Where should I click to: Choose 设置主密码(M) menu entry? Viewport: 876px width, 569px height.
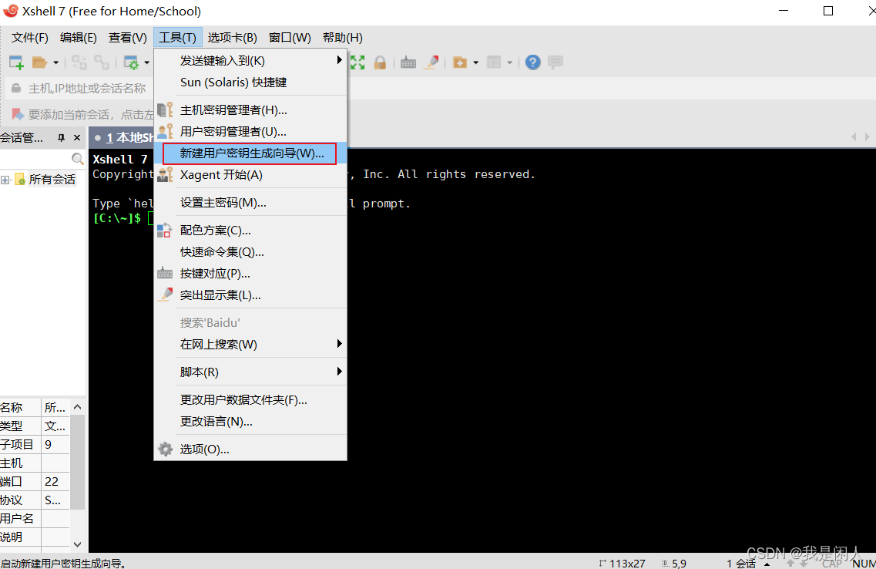coord(250,202)
